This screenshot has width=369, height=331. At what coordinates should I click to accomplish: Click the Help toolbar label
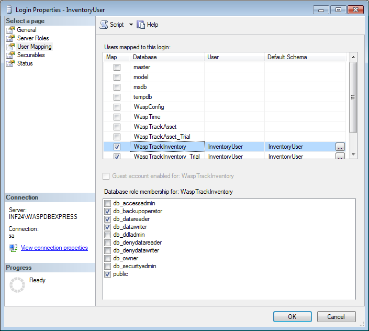tap(152, 25)
